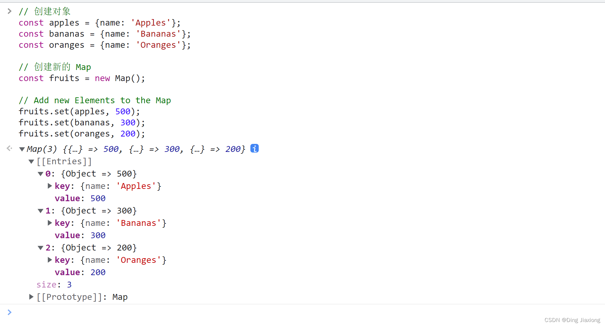Collapse entry 2: {Object => 200}
Screen dimensions: 605x326
(40, 248)
